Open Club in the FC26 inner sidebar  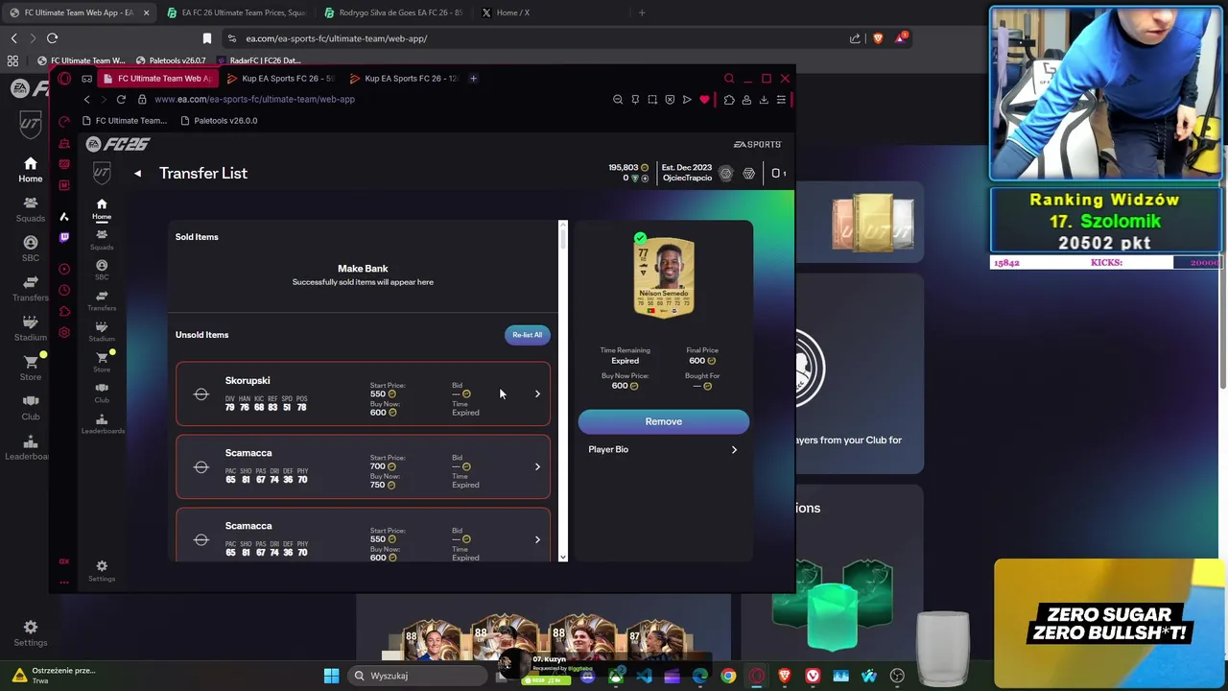click(101, 393)
